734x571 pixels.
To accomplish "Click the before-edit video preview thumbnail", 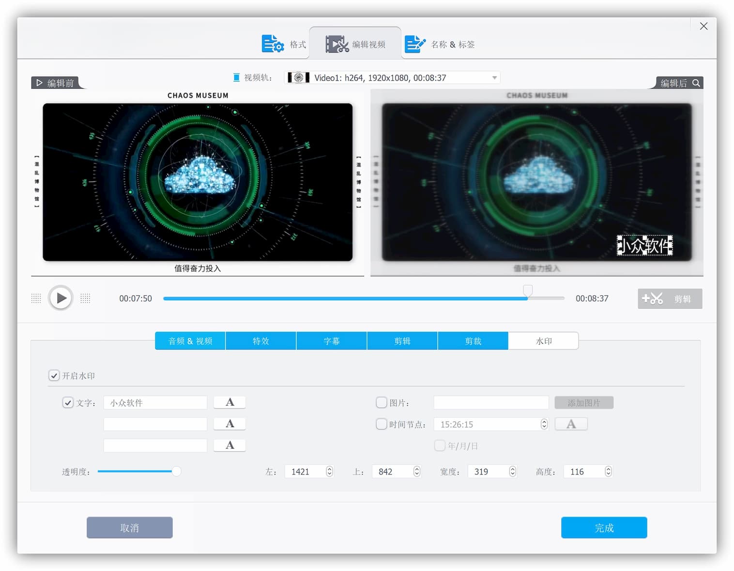I will pyautogui.click(x=198, y=182).
